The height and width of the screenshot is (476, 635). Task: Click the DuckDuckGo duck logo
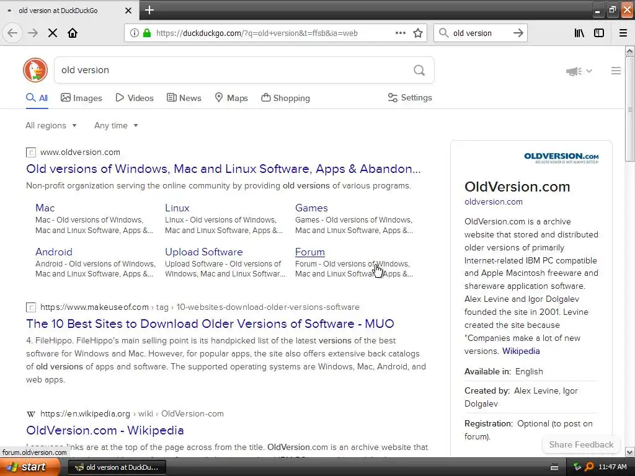(35, 70)
